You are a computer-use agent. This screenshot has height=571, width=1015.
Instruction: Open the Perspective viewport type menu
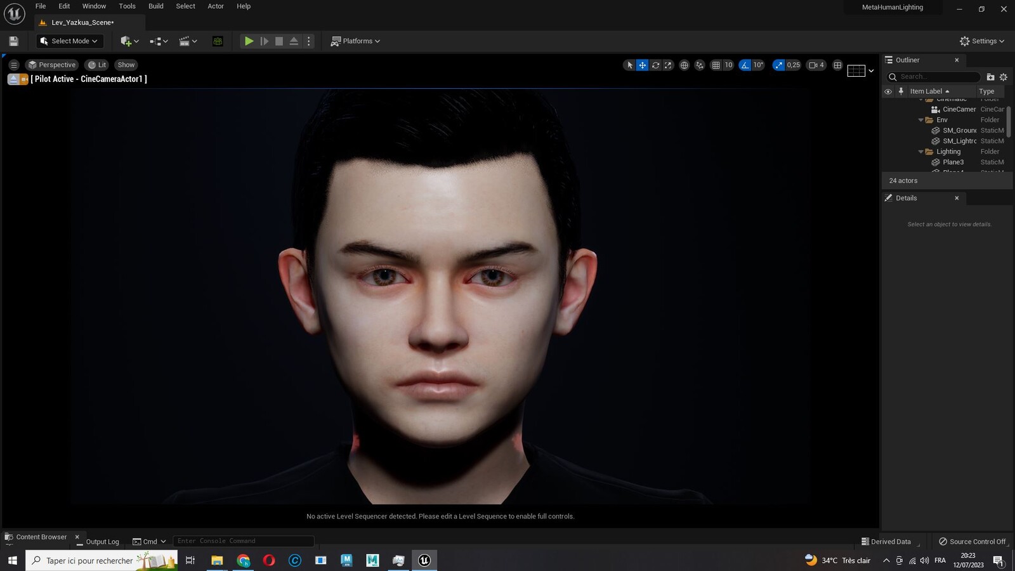click(52, 65)
